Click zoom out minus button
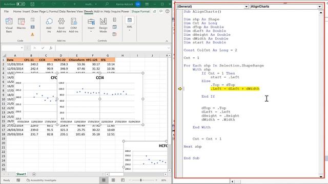The height and width of the screenshot is (184, 328). tap(130, 180)
